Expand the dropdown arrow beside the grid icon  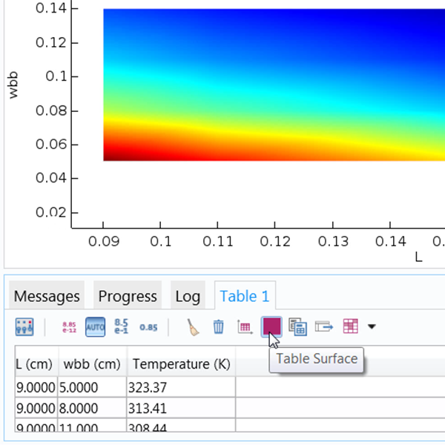tap(372, 326)
